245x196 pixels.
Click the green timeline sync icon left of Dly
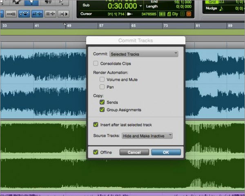point(162,15)
